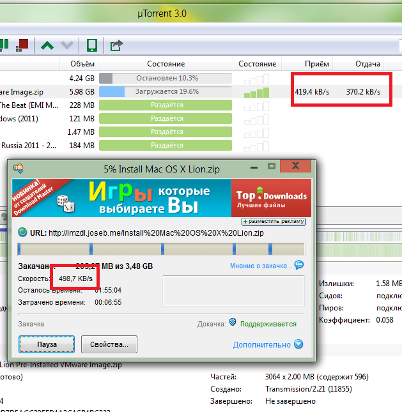402x412 pixels.
Task: Expand details with Дополнительно arrow icon
Action: (x=298, y=344)
